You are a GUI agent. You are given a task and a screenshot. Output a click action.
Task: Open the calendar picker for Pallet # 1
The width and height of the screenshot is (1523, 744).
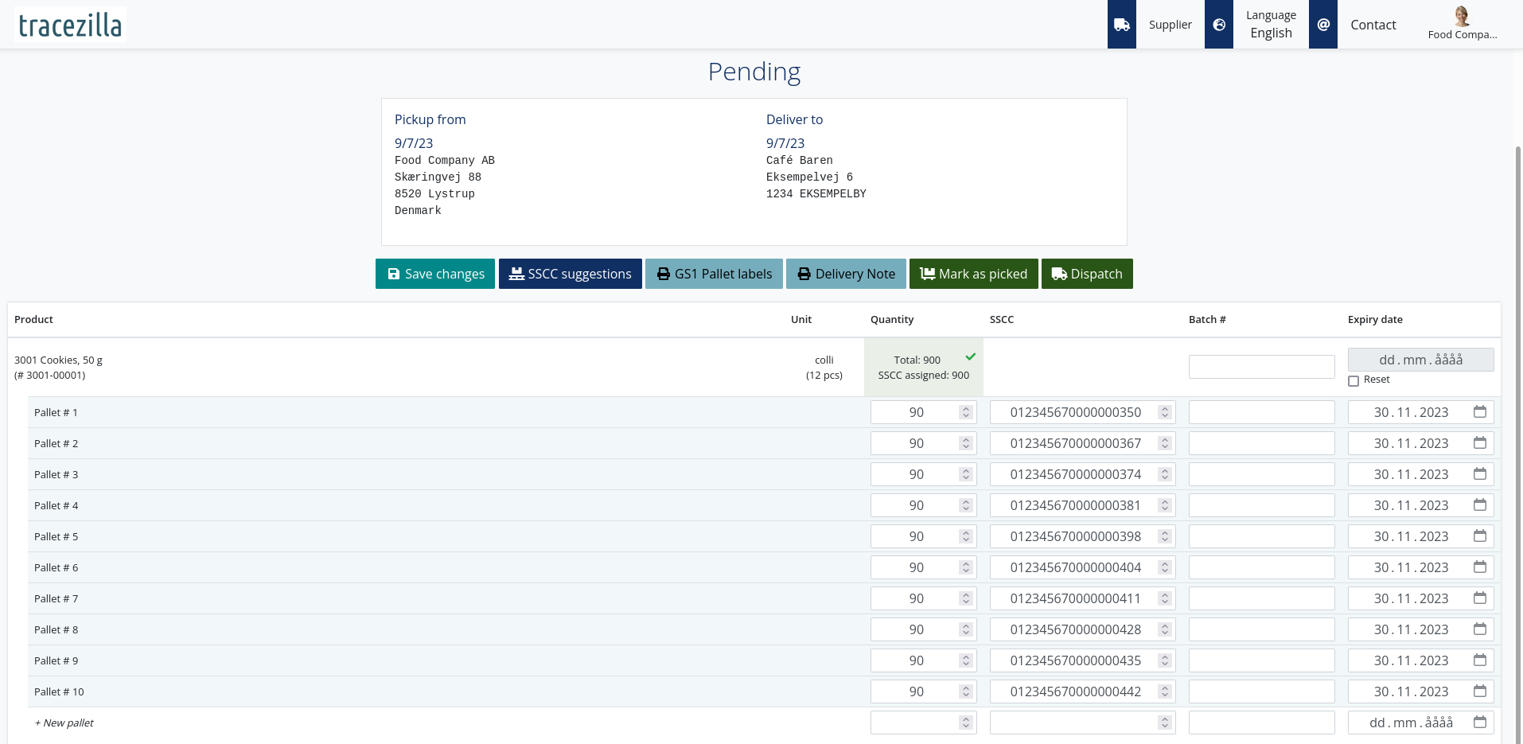(1479, 411)
